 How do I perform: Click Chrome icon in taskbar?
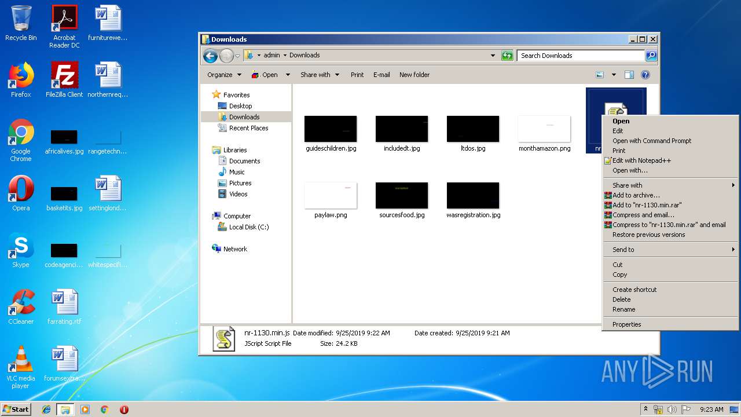point(104,409)
